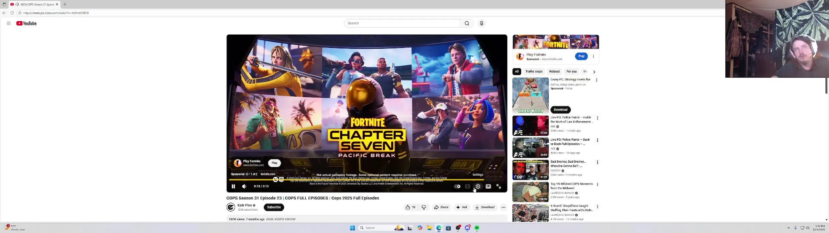This screenshot has width=829, height=233.
Task: Open File Explorer from the taskbar
Action: [x=429, y=228]
